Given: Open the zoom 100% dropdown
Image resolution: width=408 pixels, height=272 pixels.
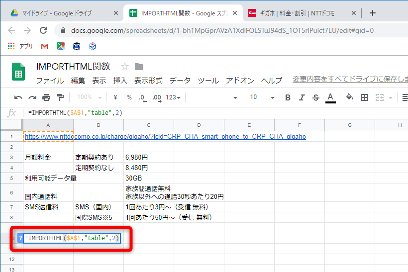Looking at the screenshot, I should 89,97.
